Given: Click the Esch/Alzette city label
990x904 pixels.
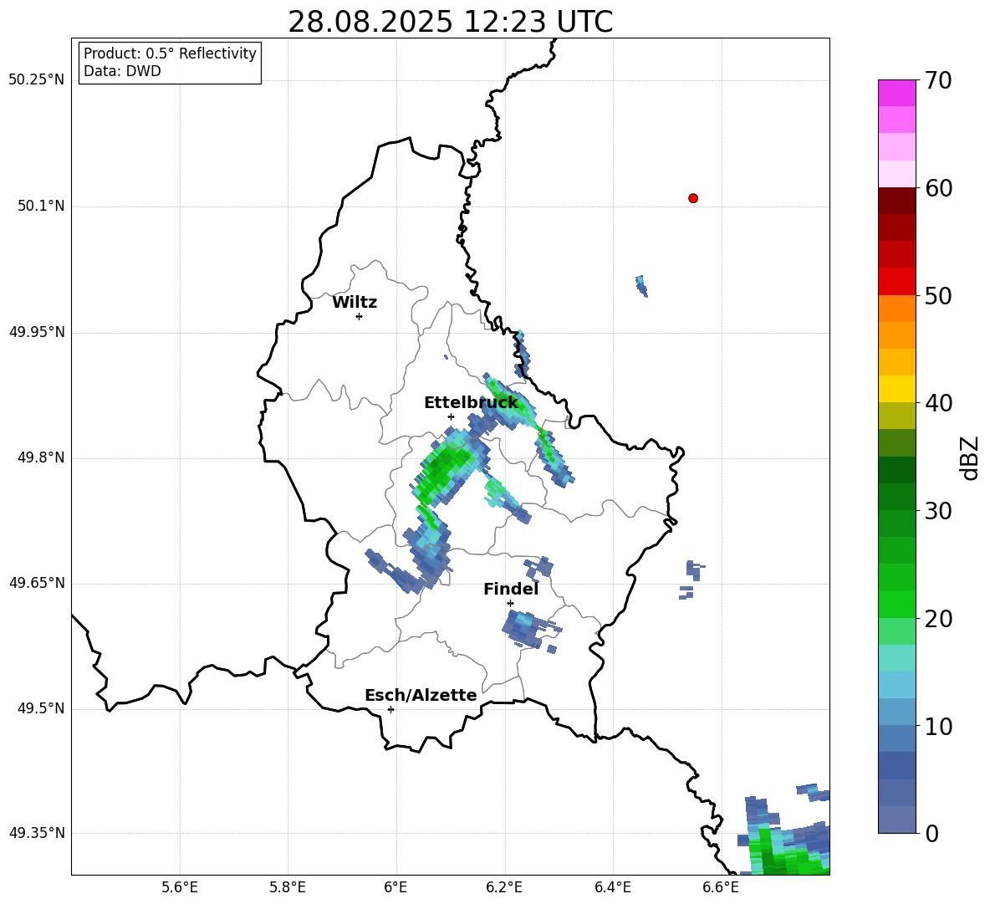Looking at the screenshot, I should [x=421, y=695].
